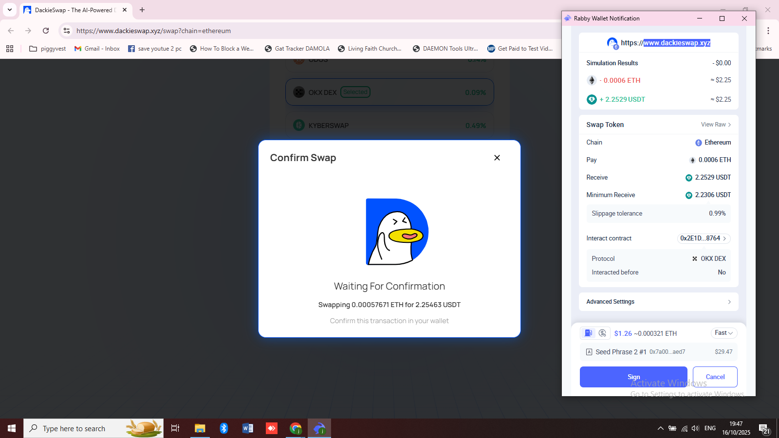Sign the swap transaction
The width and height of the screenshot is (779, 438).
pyautogui.click(x=633, y=377)
